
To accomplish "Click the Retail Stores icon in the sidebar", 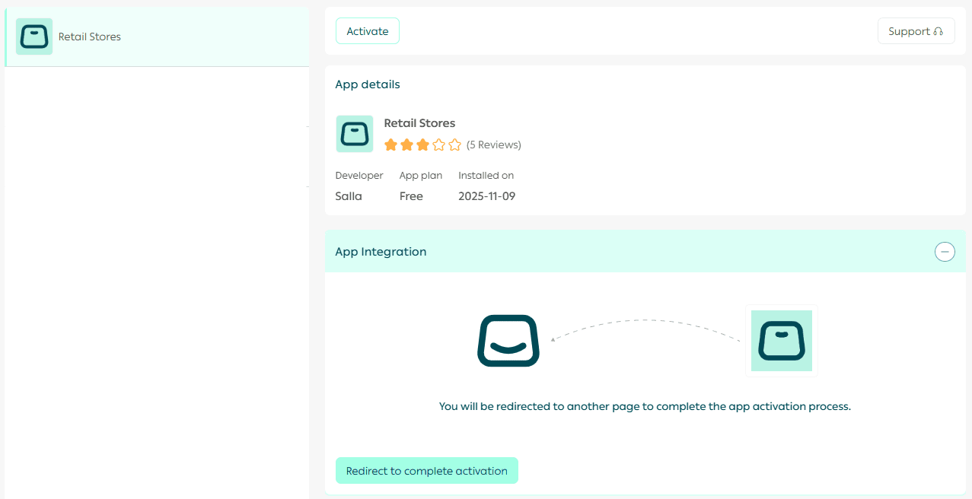I will [x=34, y=37].
